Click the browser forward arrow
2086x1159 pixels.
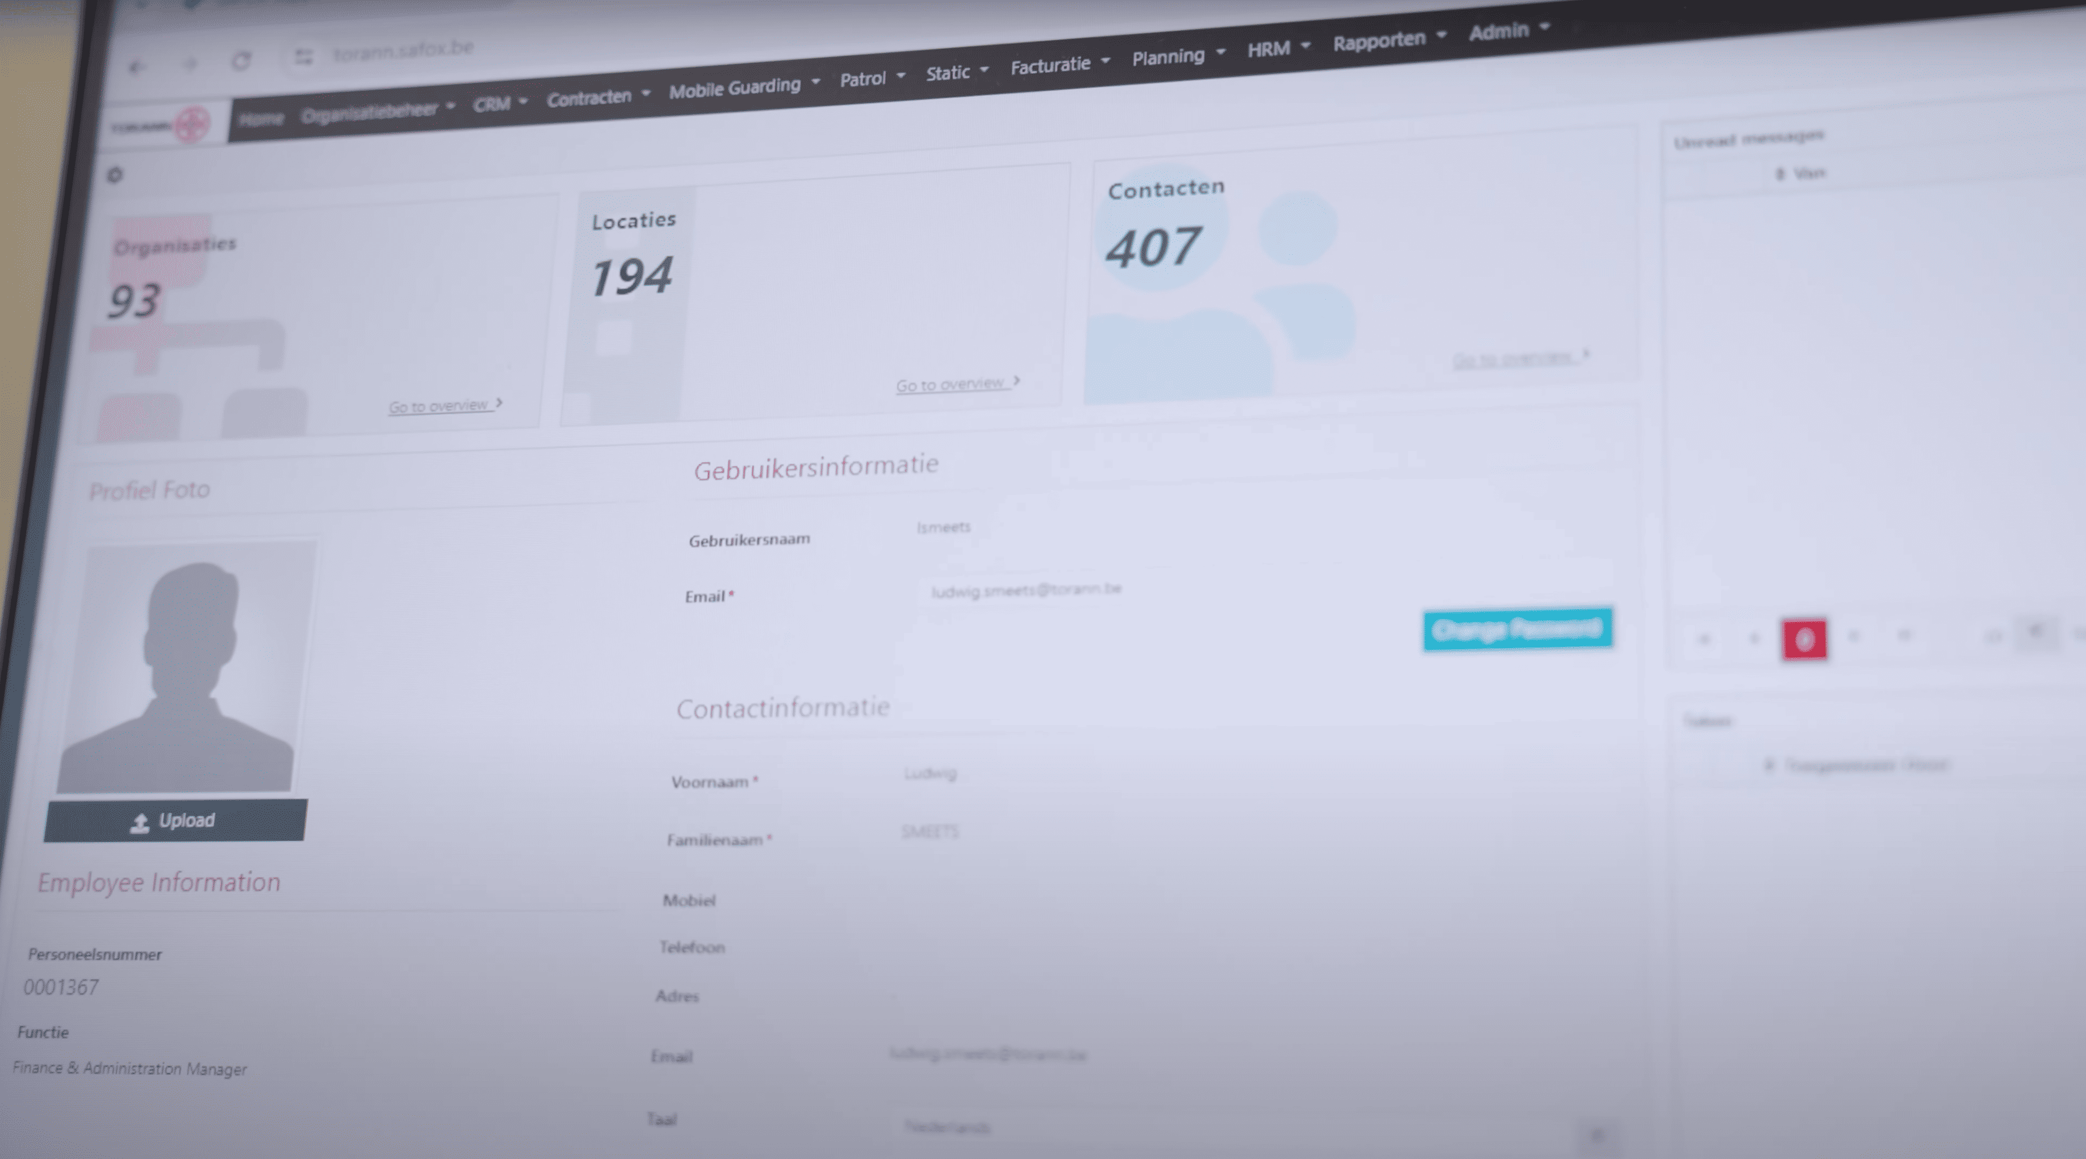point(190,64)
